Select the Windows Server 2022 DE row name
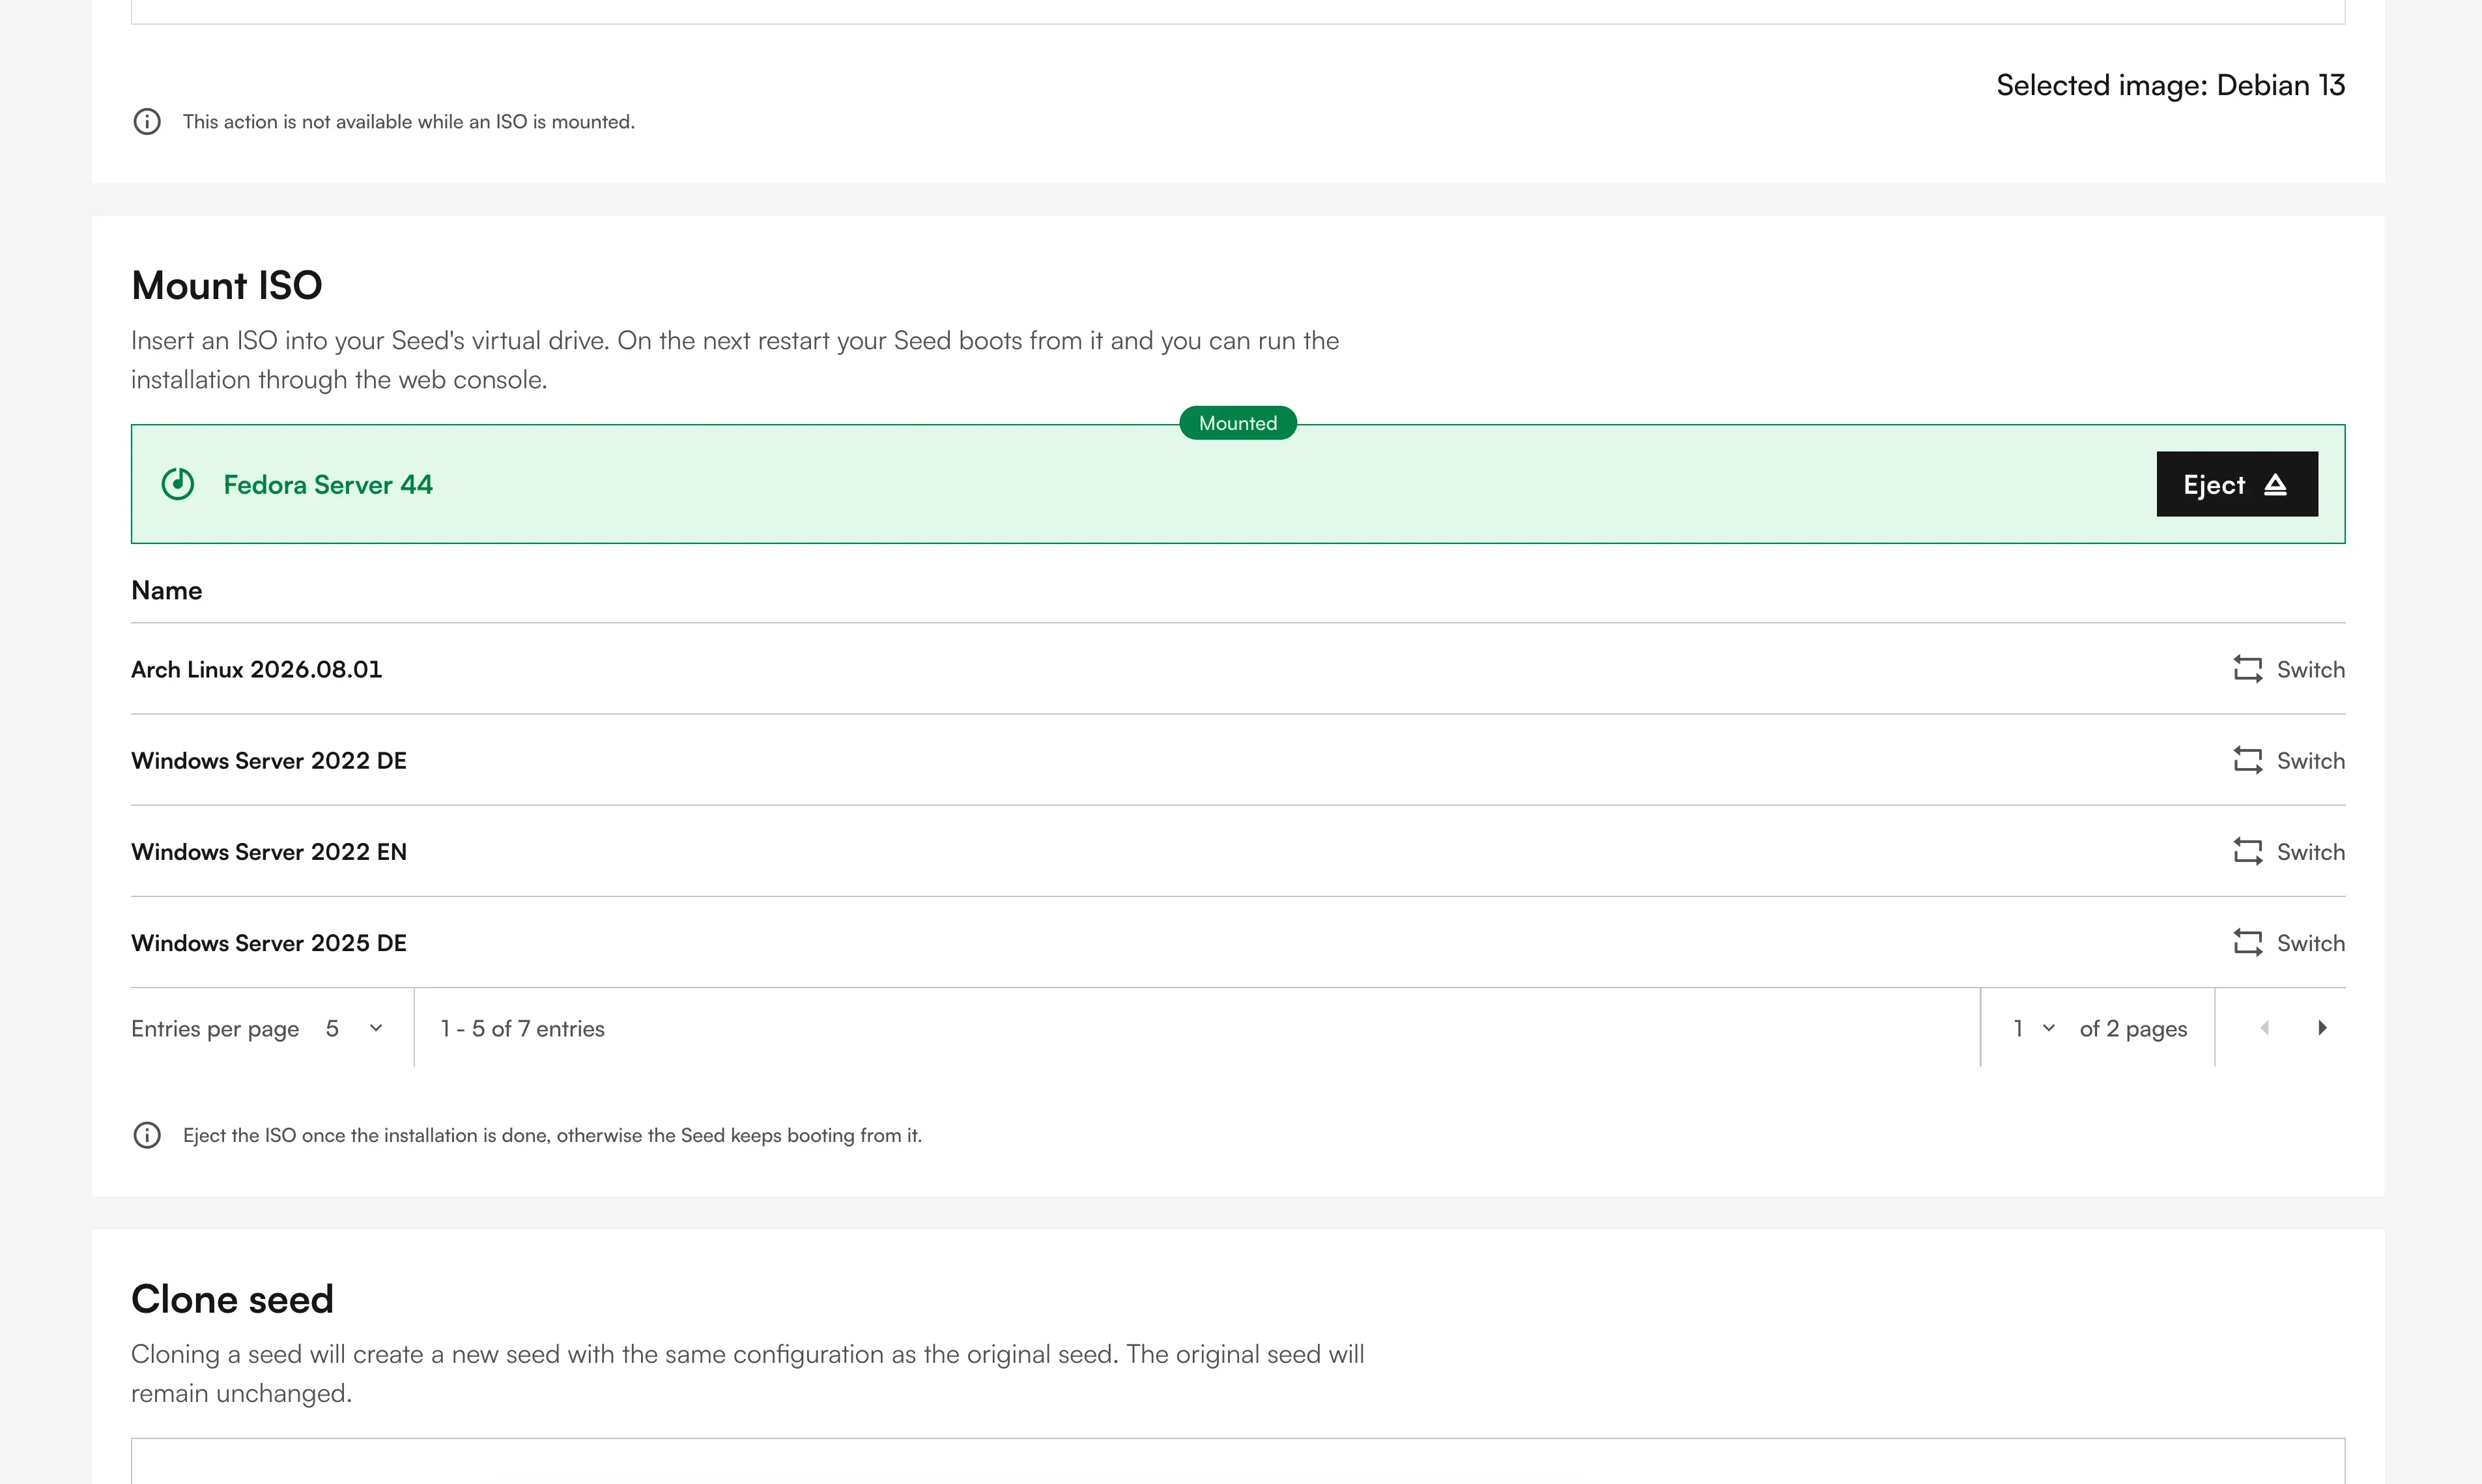This screenshot has height=1484, width=2482. (x=269, y=760)
